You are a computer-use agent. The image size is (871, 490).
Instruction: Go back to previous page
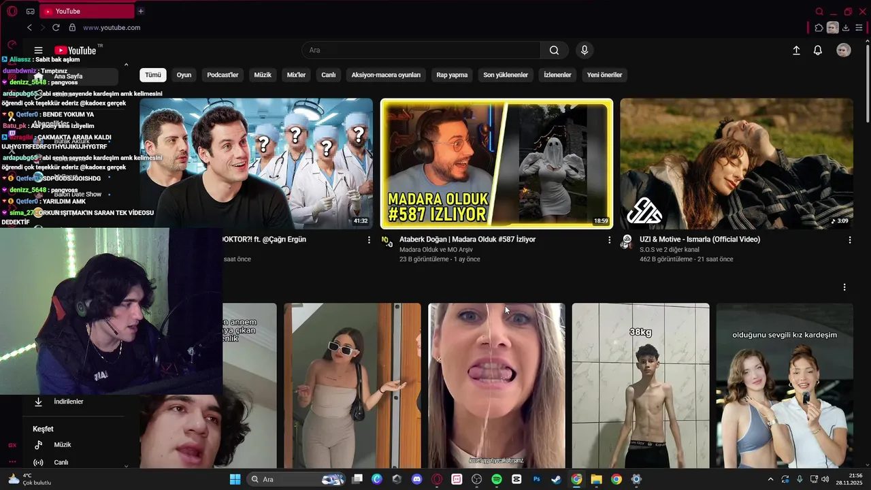tap(29, 27)
